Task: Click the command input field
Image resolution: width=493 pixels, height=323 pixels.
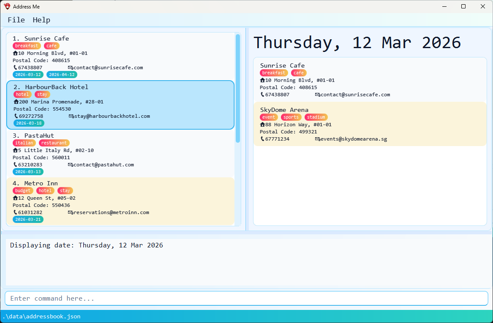Action: [246, 299]
